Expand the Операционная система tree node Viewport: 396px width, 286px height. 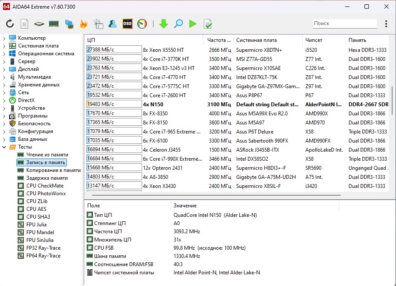[x=4, y=54]
